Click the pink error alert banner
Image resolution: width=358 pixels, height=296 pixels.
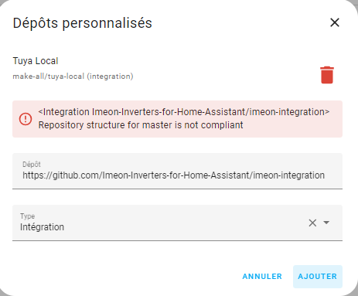point(177,119)
